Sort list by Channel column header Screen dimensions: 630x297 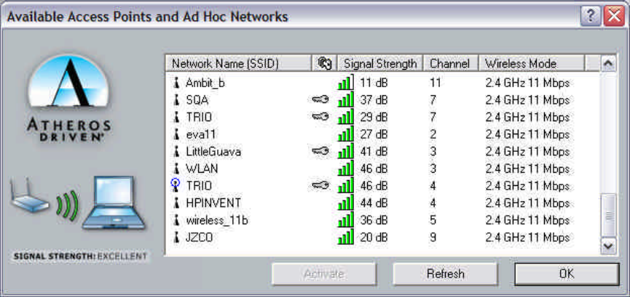(451, 63)
